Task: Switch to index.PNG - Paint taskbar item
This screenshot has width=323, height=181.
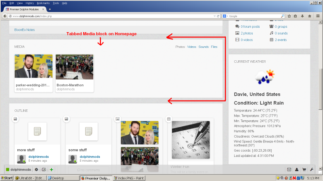Action: (129, 178)
